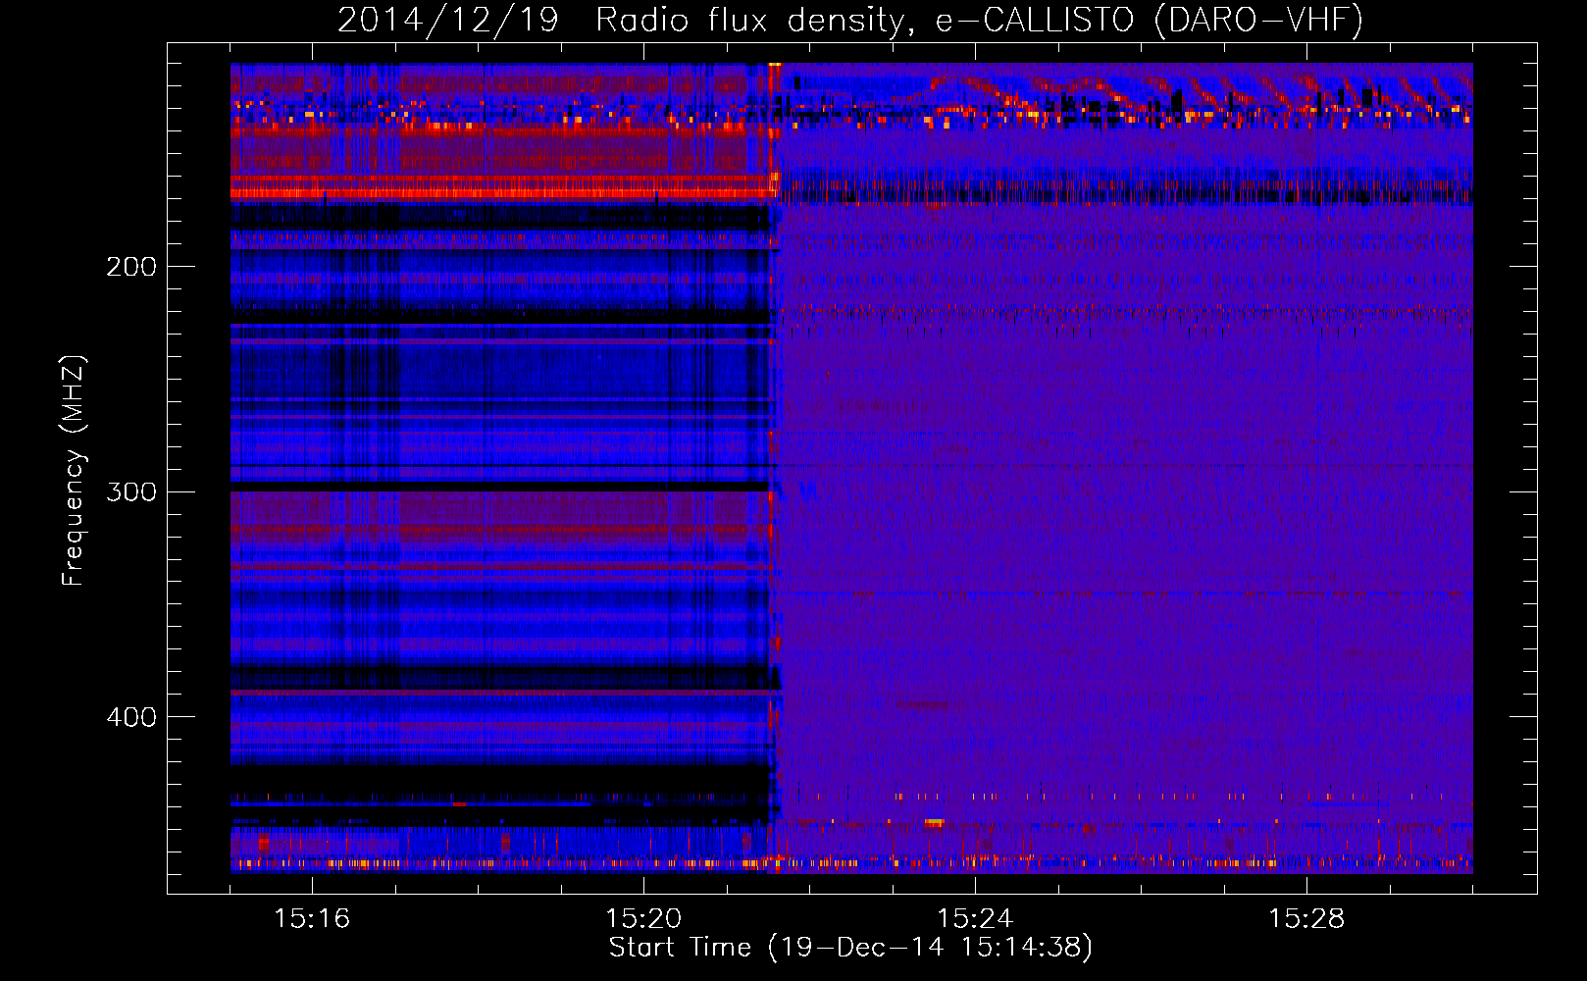Click the 400 frequency tick label
Image resolution: width=1587 pixels, height=981 pixels.
point(131,717)
